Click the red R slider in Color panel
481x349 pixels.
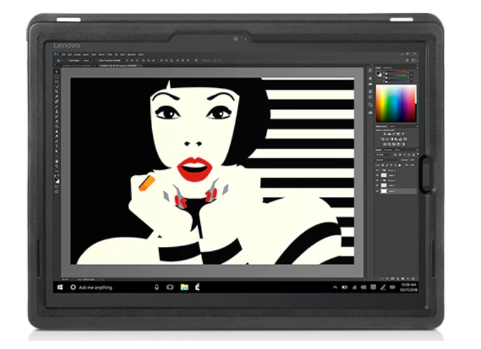pyautogui.click(x=396, y=72)
